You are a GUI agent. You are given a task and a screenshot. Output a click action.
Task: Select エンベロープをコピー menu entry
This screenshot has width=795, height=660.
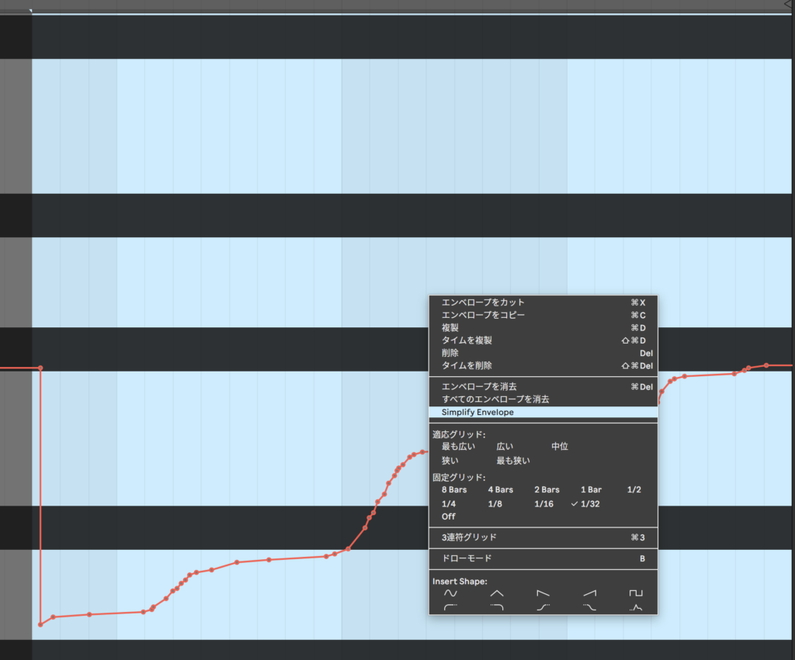[483, 315]
